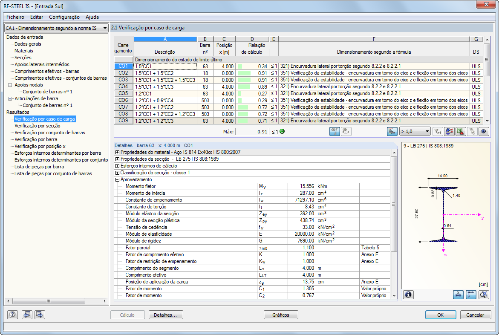499x335 pixels.
Task: Go to next table icon
Action: pos(40,315)
